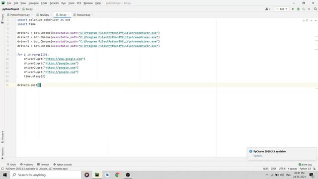Click Bot.py in the breadcrumb bar
This screenshot has width=318, height=179.
27,9
